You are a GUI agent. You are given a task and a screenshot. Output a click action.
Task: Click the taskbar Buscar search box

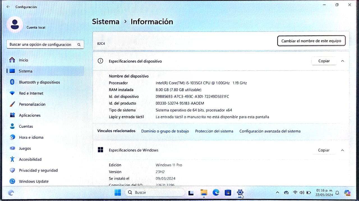[x=155, y=193]
